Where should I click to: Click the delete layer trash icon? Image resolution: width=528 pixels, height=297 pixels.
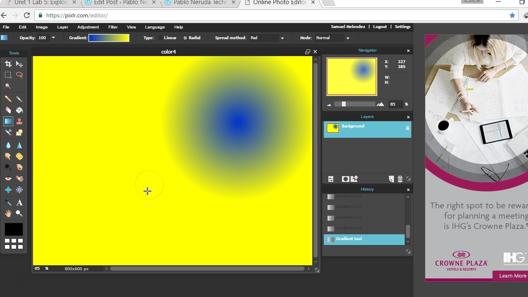pos(400,179)
